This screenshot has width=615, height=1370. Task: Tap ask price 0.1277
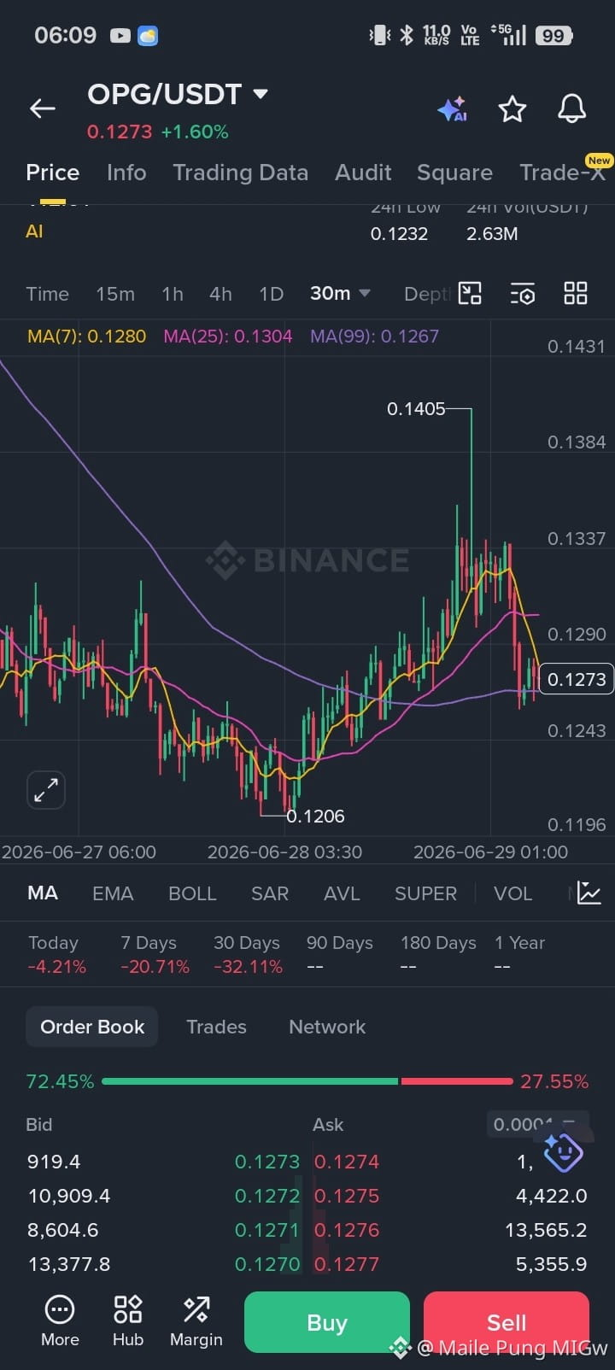tap(347, 1264)
